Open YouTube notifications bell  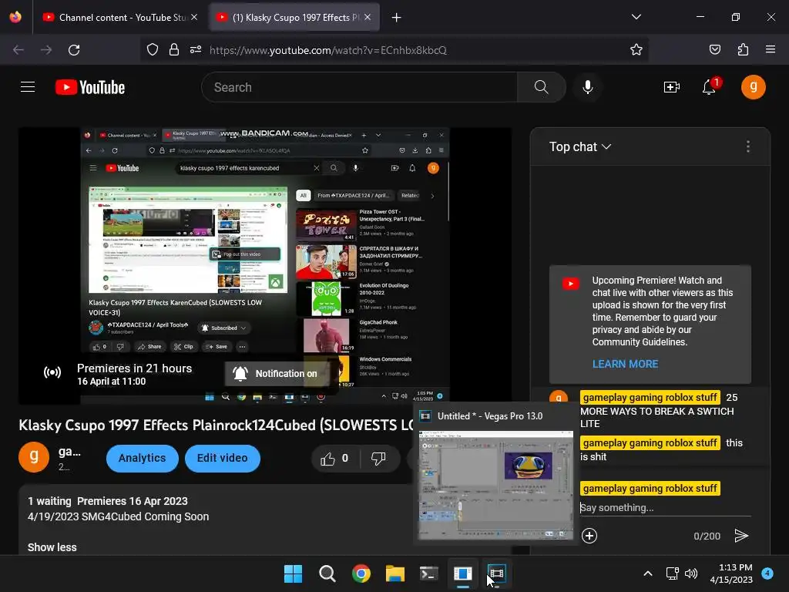tap(710, 87)
